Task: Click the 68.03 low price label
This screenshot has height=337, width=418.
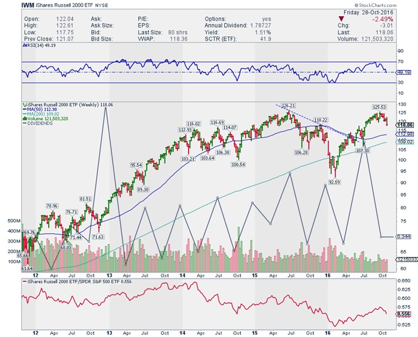Action: tap(66, 248)
